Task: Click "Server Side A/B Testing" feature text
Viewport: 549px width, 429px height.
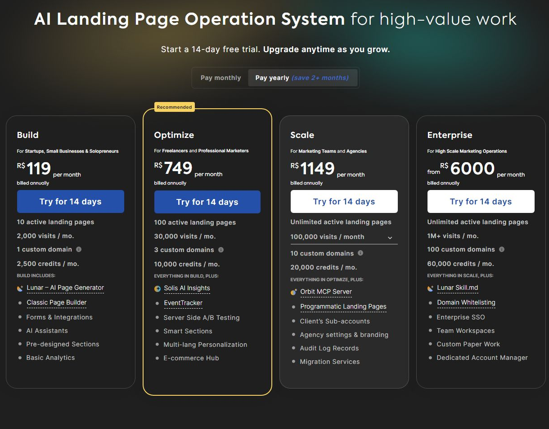Action: (x=202, y=318)
